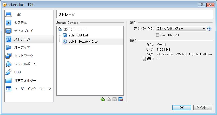The width and height of the screenshot is (217, 115).
Task: Remove selected controller with the red minus icon
Action: point(121,99)
